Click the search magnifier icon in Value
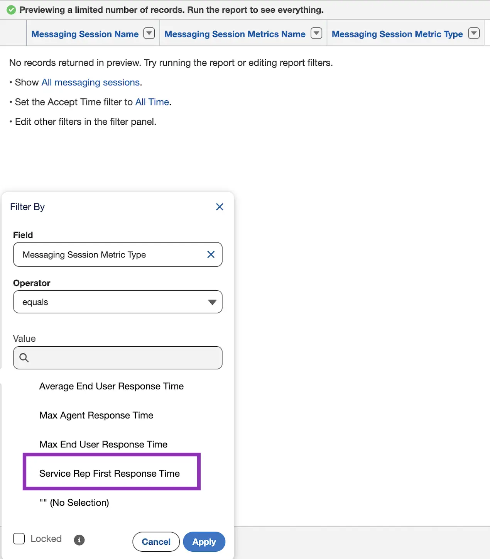 [24, 358]
